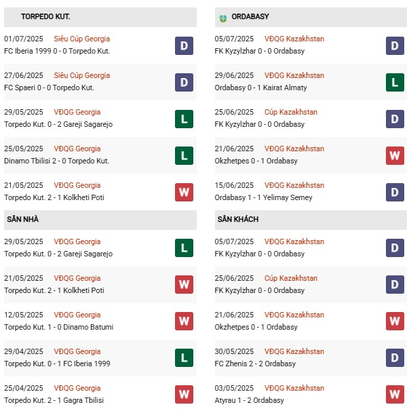Click the D badge for FC Iberia 1999 0-0 match
The width and height of the screenshot is (409, 409).
(x=183, y=45)
